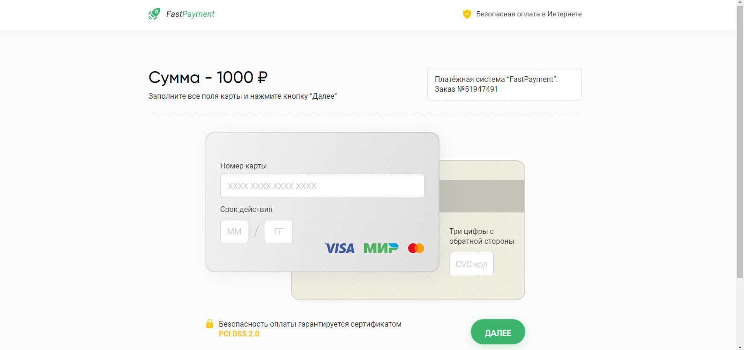The height and width of the screenshot is (350, 744).
Task: Click the MIR payment system logo
Action: tap(381, 248)
